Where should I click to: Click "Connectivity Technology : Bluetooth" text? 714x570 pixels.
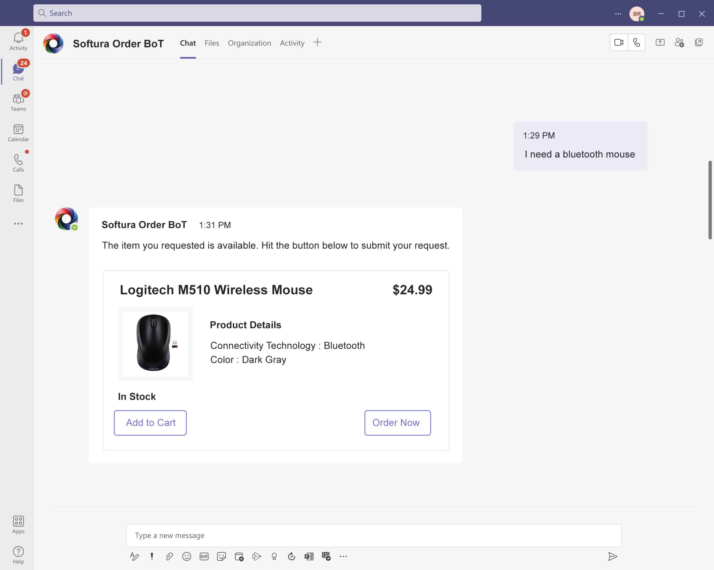[288, 345]
